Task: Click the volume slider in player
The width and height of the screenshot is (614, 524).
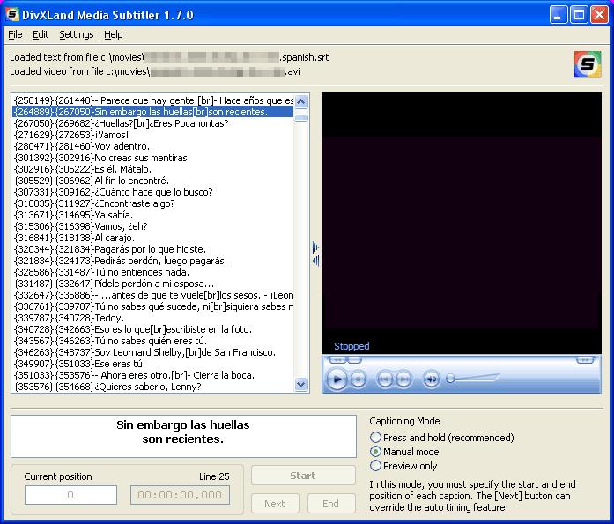Action: (x=473, y=379)
